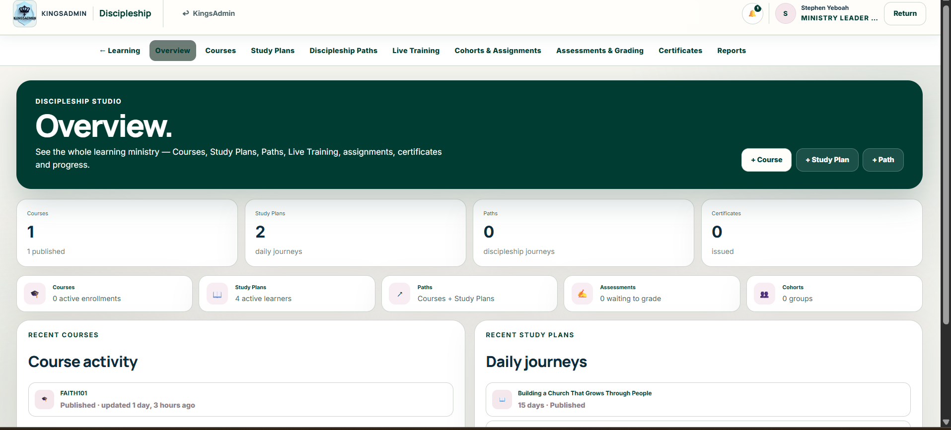Open Building a Church That Grows Through People
Image resolution: width=951 pixels, height=430 pixels.
[698, 399]
